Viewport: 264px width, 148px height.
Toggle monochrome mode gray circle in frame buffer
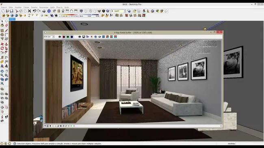80,37
